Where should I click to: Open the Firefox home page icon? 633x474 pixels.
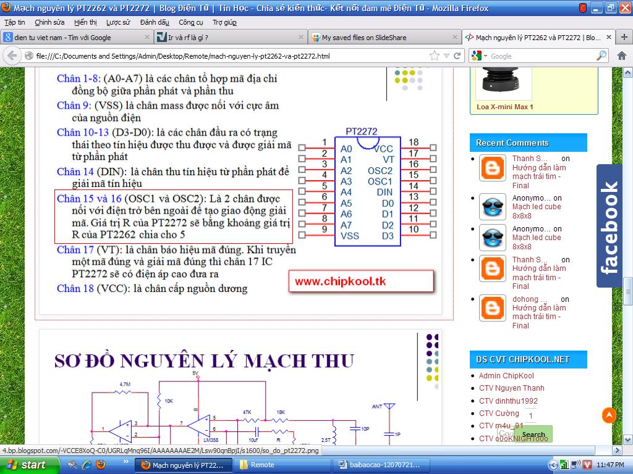pyautogui.click(x=622, y=56)
